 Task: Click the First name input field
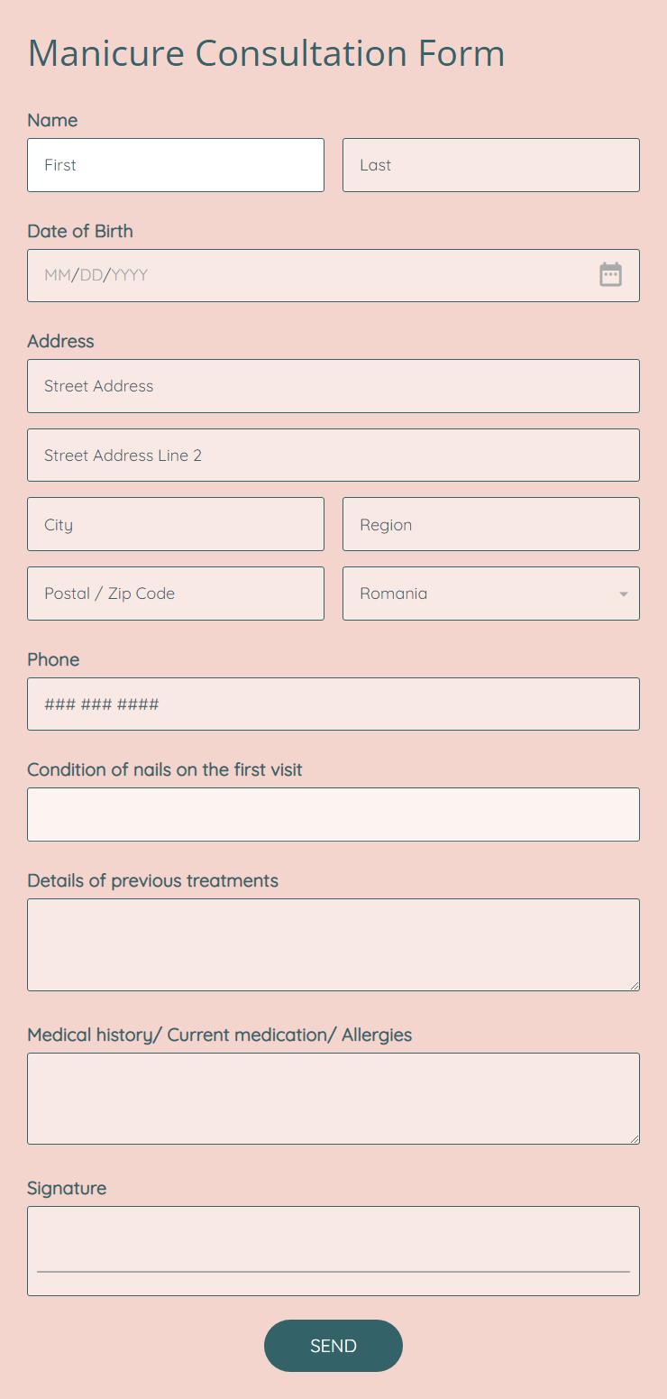pyautogui.click(x=176, y=165)
